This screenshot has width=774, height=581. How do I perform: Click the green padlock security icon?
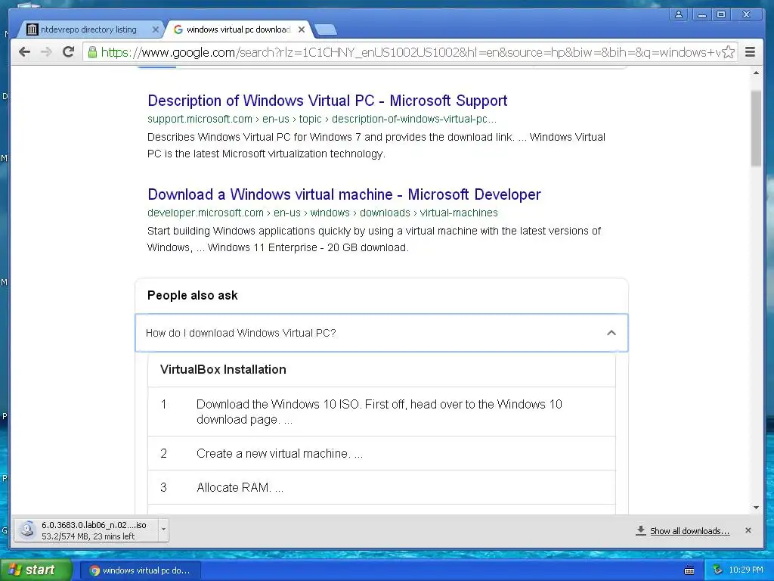point(92,52)
